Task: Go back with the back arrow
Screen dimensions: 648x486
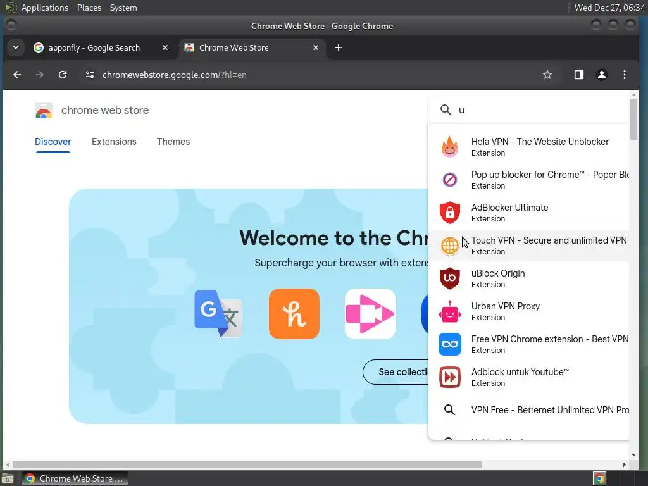Action: coord(17,75)
